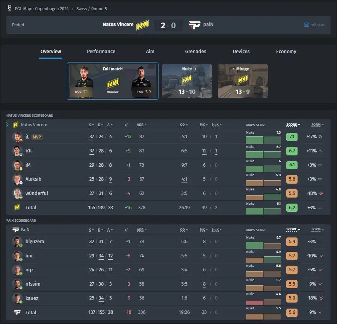Open the Economy tab
337x324 pixels.
click(x=286, y=52)
